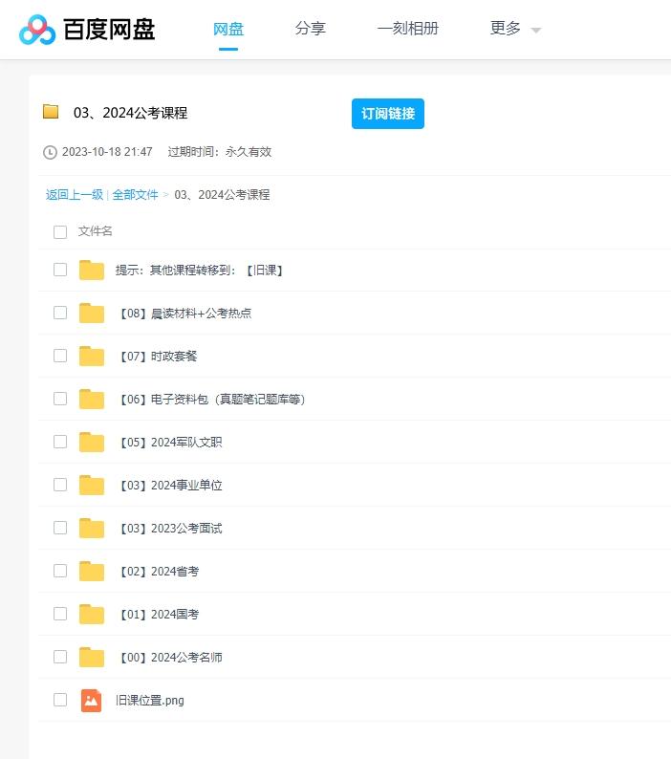The image size is (671, 759).
Task: Open the 一刻相册 tab
Action: tap(407, 29)
